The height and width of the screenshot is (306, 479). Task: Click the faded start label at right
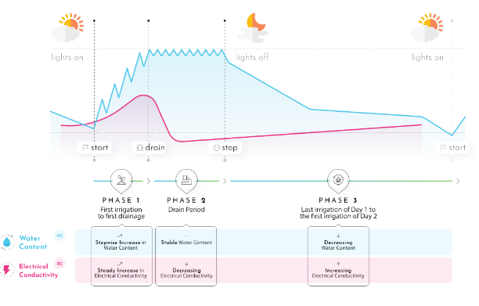(452, 148)
